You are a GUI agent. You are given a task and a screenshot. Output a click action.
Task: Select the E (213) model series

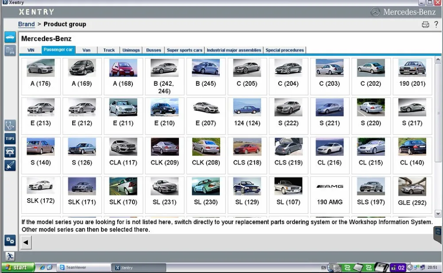41,116
